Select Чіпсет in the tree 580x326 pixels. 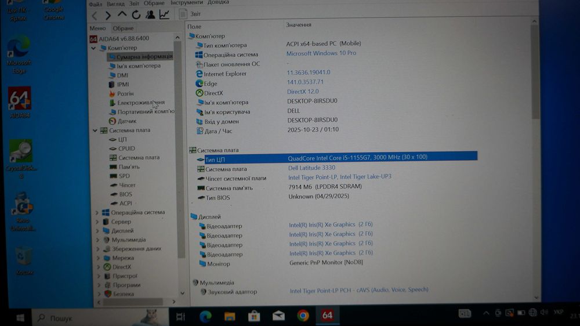coord(123,185)
